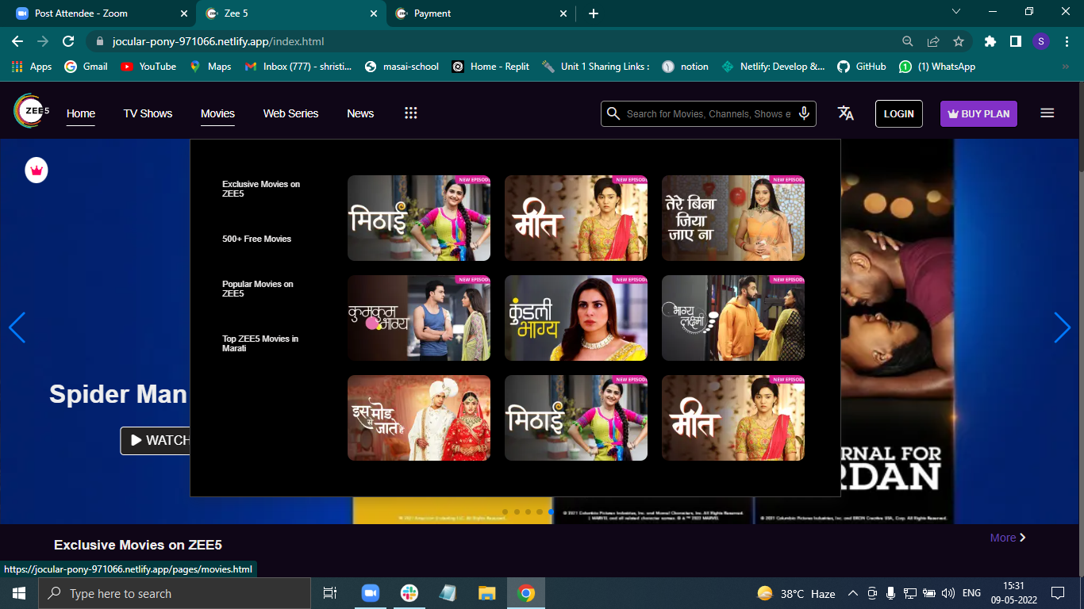Open Web Series nav item
Viewport: 1084px width, 609px height.
click(290, 113)
